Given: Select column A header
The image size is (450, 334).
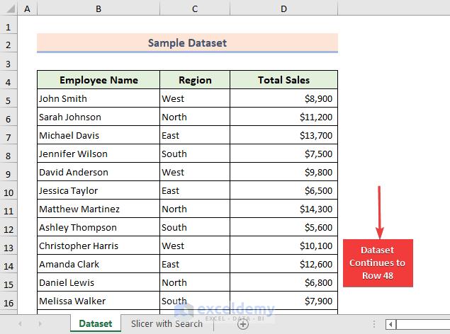Looking at the screenshot, I should pyautogui.click(x=27, y=8).
